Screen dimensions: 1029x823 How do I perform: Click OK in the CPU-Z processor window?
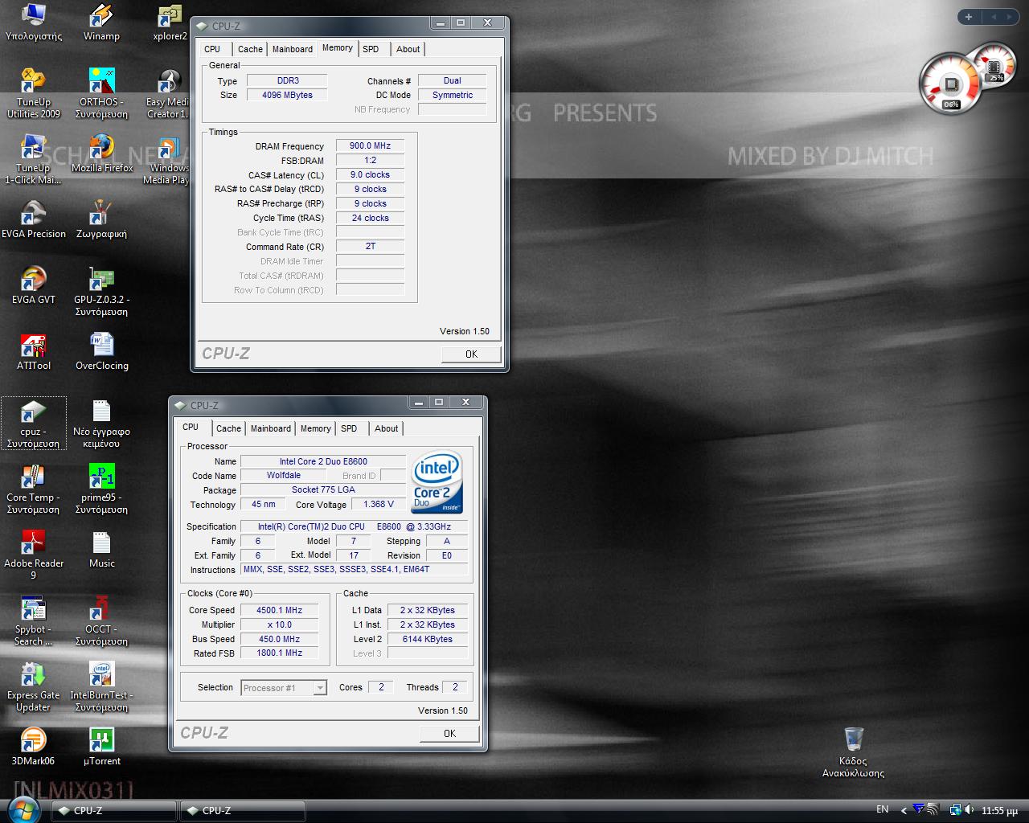(x=449, y=733)
